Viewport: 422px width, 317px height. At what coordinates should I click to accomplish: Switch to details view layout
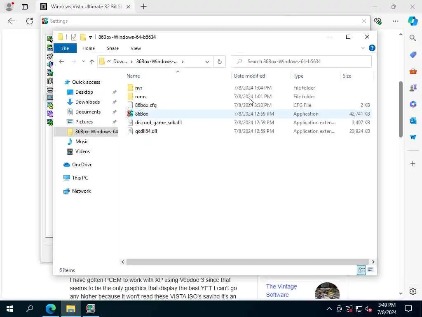point(361,270)
